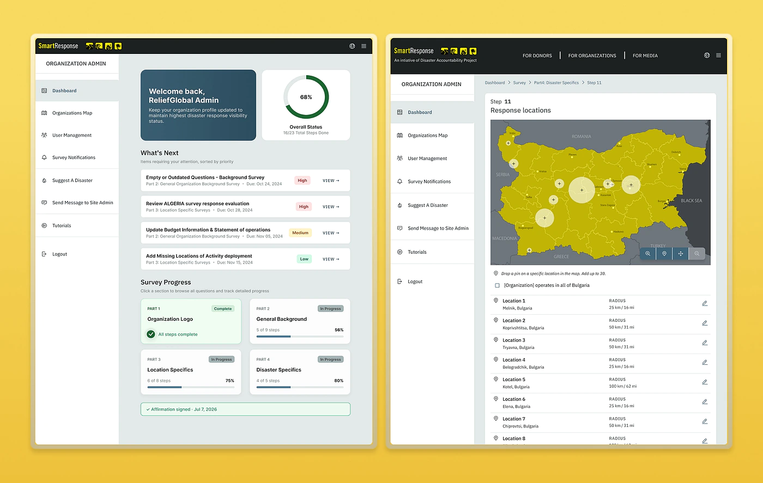View the Review ALGERIA survey response item
Screen dimensions: 763x483
(331, 207)
